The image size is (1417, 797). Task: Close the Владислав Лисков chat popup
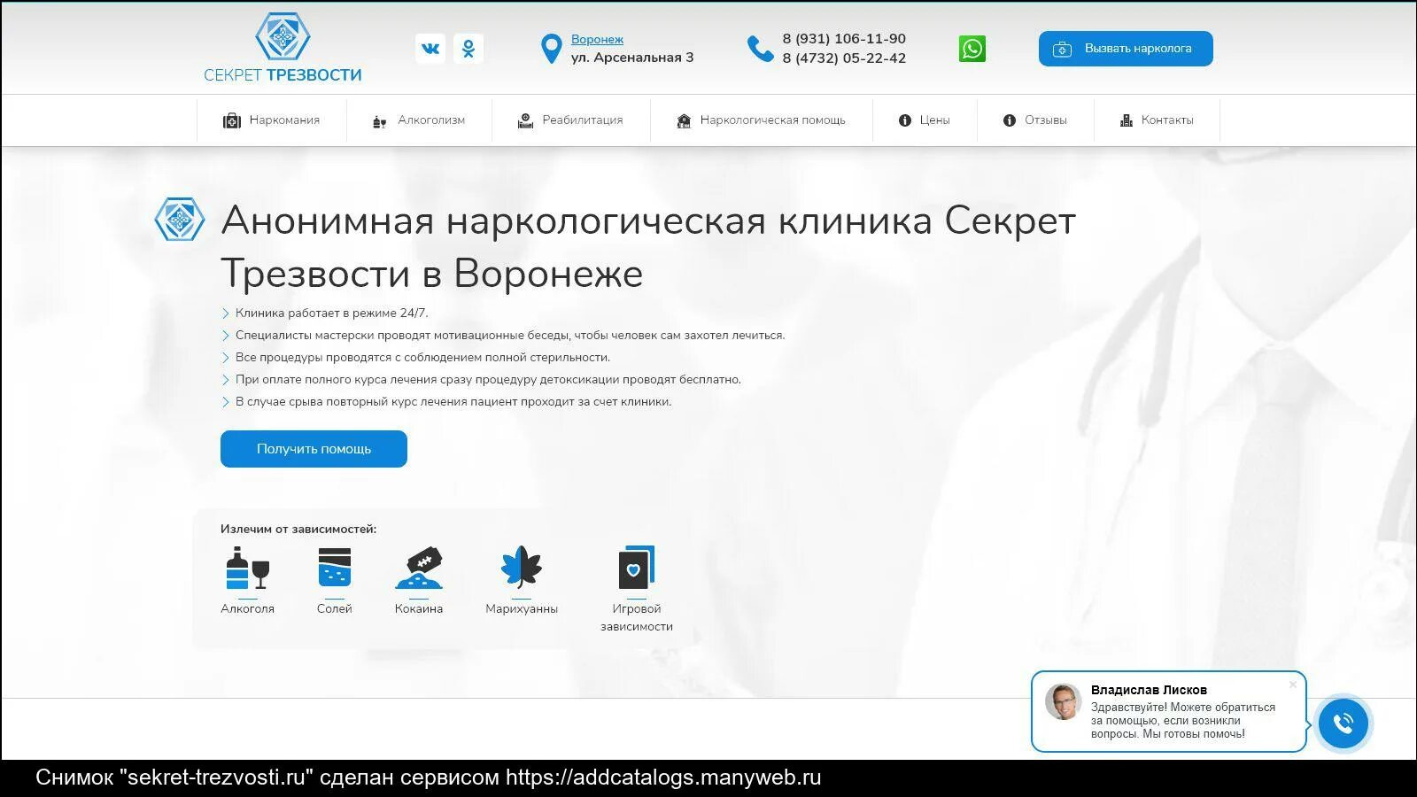pos(1293,685)
